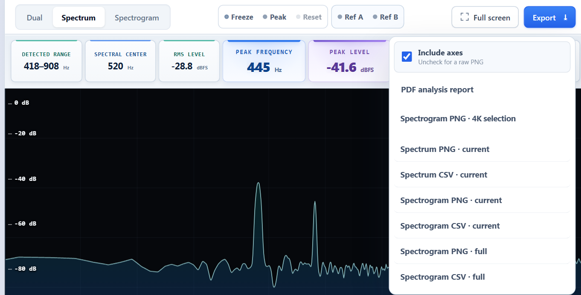This screenshot has height=295, width=581.
Task: Click the 'Uncheck for a raw PNG' hint
Action: pos(450,62)
